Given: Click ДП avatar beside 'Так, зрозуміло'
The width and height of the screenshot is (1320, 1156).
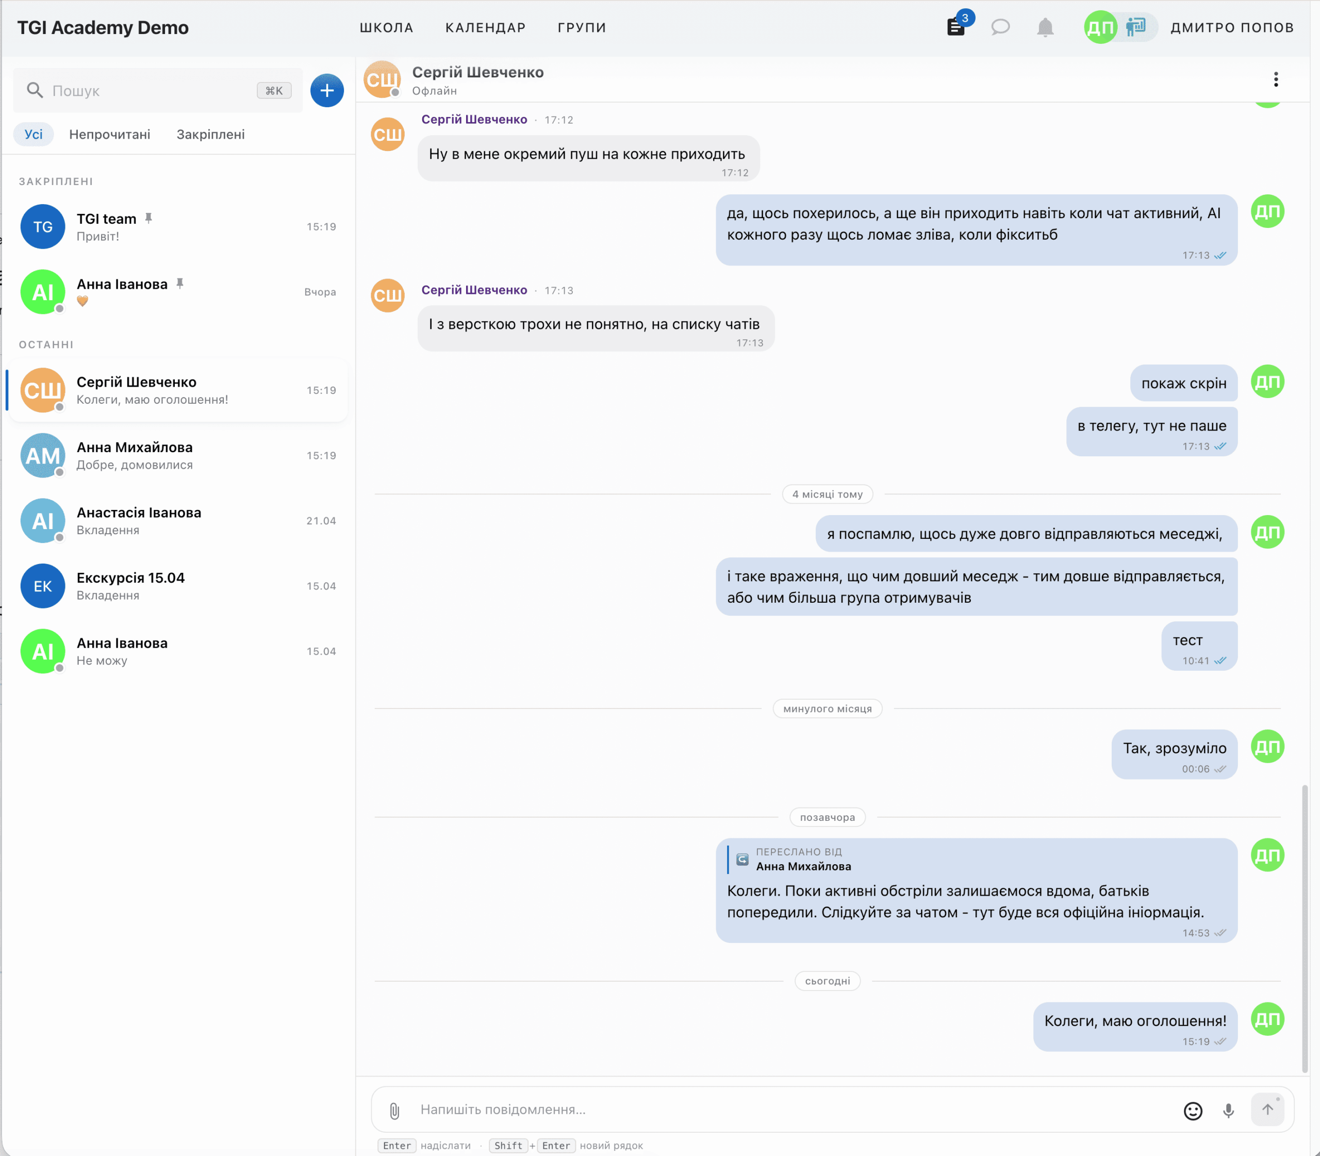Looking at the screenshot, I should [x=1268, y=747].
